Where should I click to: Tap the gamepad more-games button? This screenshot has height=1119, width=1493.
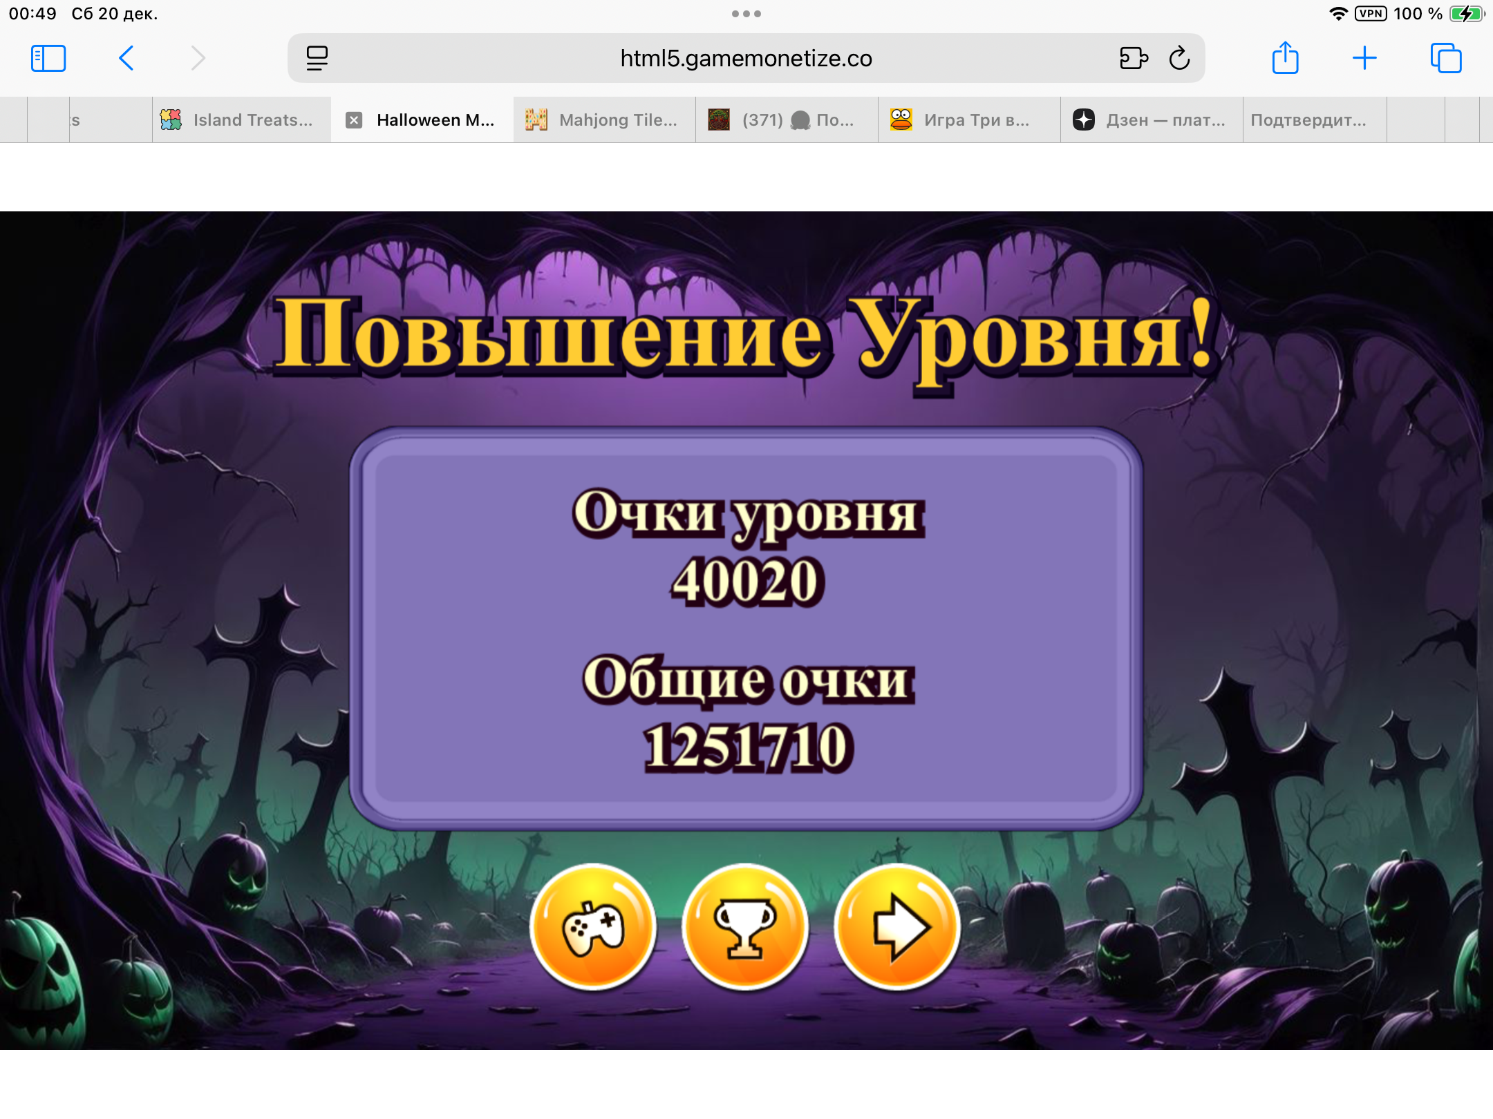point(593,927)
